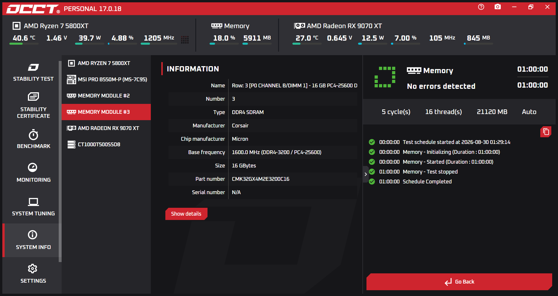Click the GPU memory 845 MB reading
The height and width of the screenshot is (296, 558).
click(x=478, y=38)
